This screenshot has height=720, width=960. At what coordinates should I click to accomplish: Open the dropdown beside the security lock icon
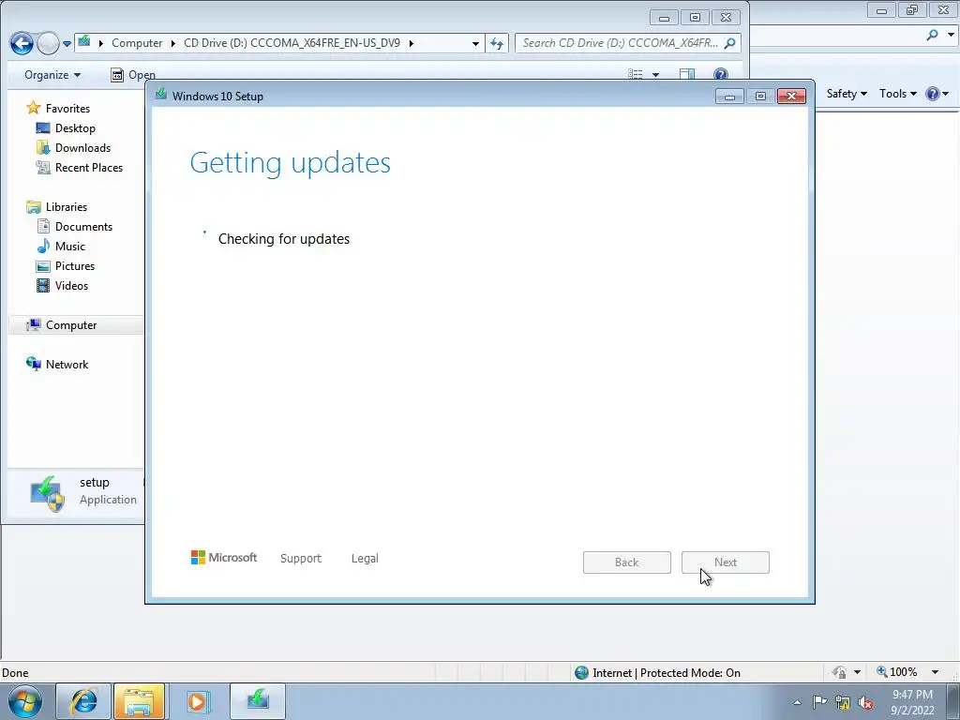(x=857, y=672)
